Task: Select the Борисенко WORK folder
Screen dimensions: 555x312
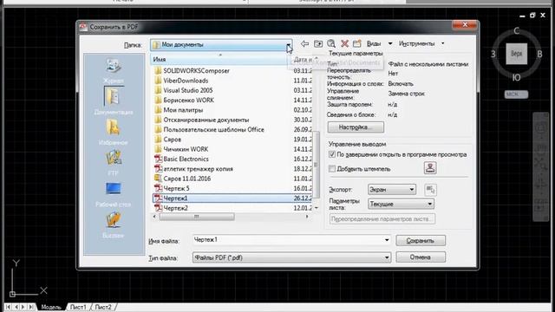Action: [188, 101]
